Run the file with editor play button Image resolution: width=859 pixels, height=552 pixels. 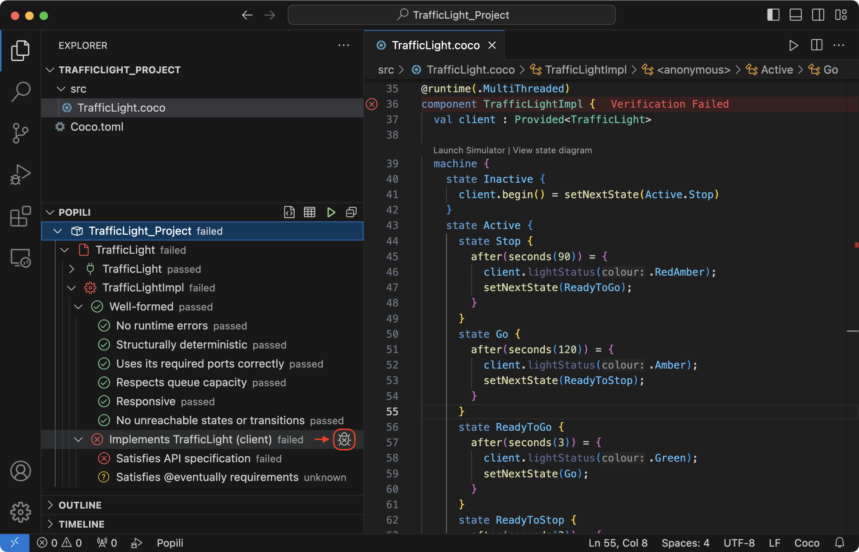tap(793, 46)
